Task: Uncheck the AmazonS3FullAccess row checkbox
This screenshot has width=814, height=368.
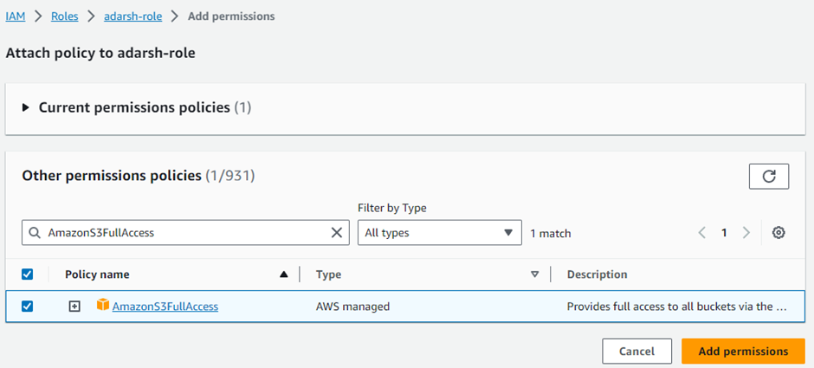Action: point(27,307)
